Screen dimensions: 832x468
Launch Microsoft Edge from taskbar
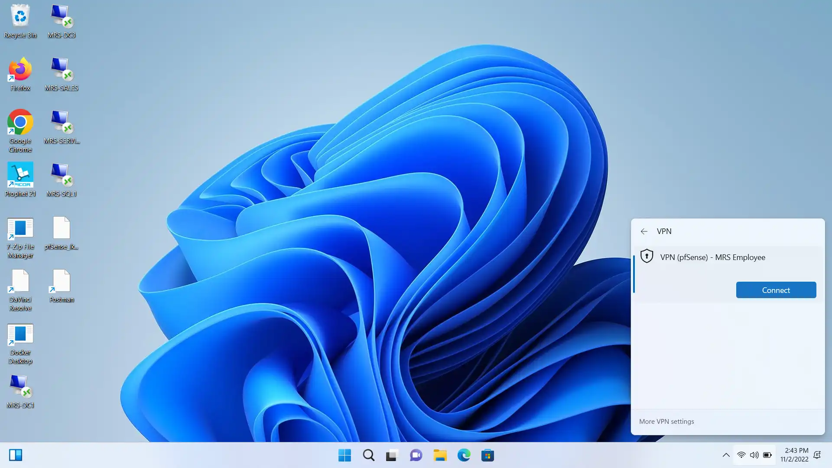pos(464,455)
